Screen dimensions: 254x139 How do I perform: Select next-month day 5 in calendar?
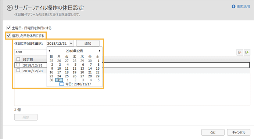click(99, 80)
